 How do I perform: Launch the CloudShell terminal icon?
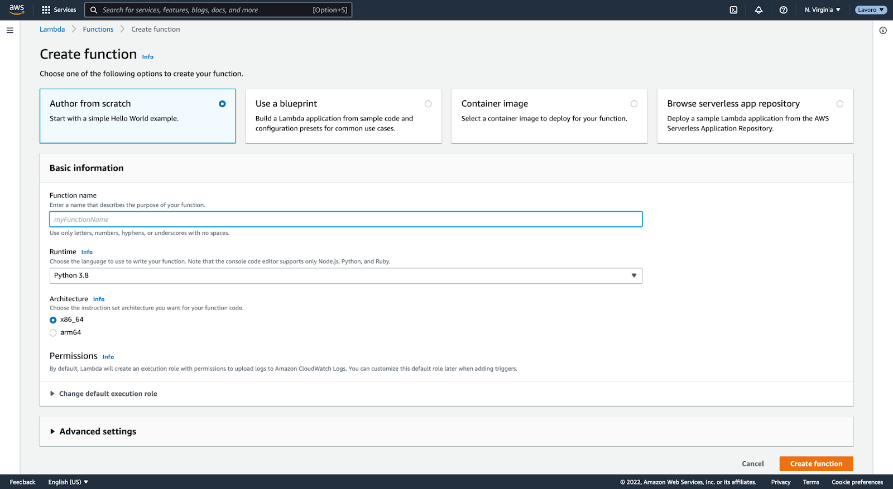pyautogui.click(x=733, y=10)
